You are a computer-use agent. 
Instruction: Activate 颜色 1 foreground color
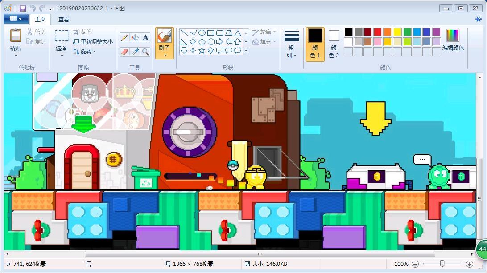pos(315,44)
